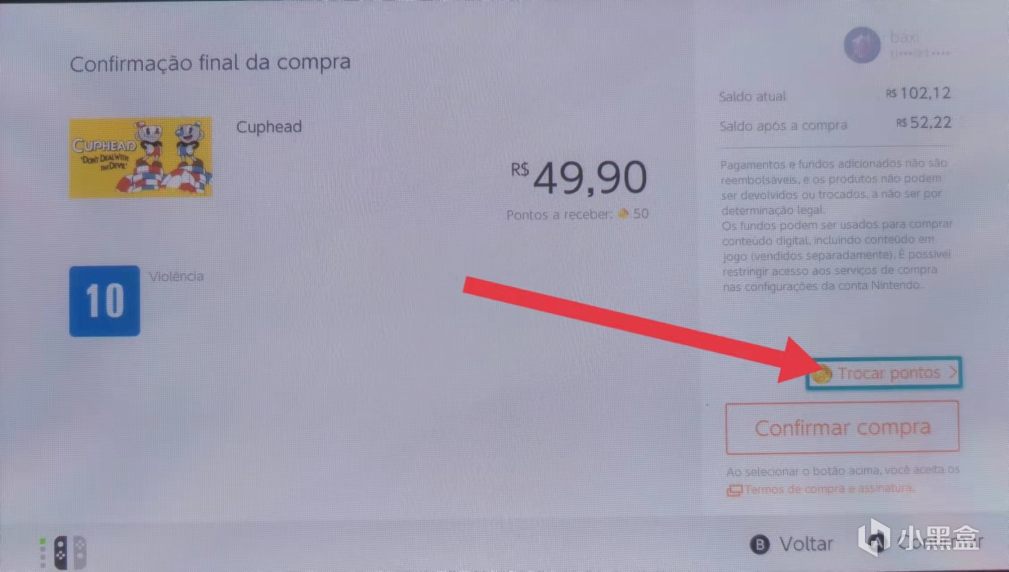Click the Xiaoheihe hexagon watermark logo
1009x572 pixels.
point(874,537)
